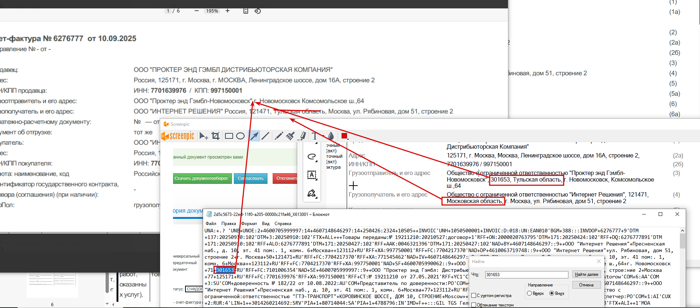Viewport: 700px width, 308px height.
Task: Click the Notepad scrollbar thumb
Action: (x=682, y=241)
